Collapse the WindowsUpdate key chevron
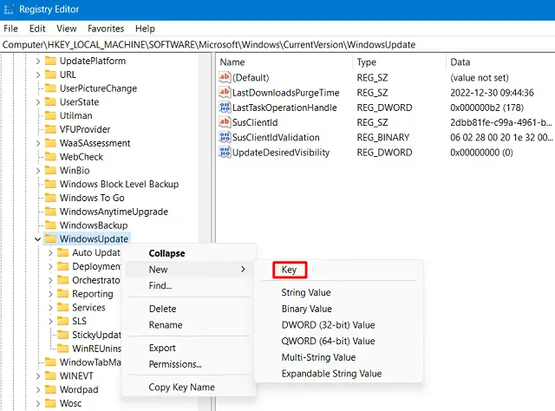This screenshot has width=555, height=411. tap(38, 239)
